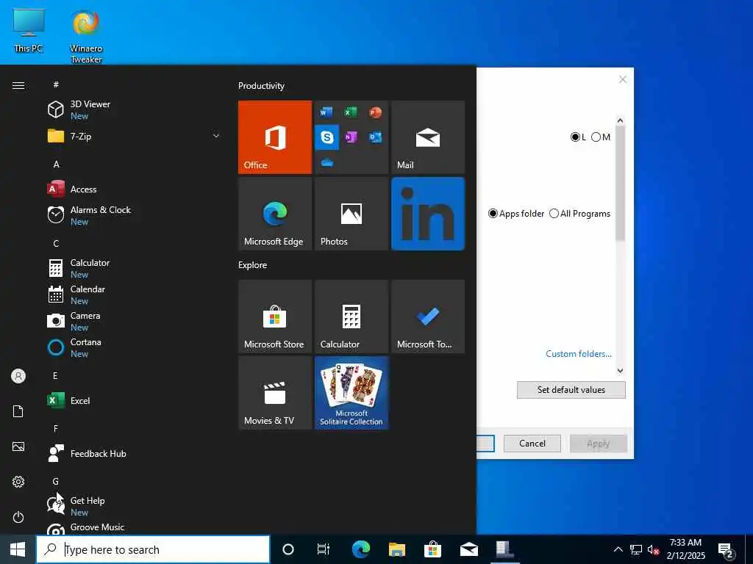Open Cortana from app list
Viewport: 753px width, 564px height.
click(x=135, y=347)
